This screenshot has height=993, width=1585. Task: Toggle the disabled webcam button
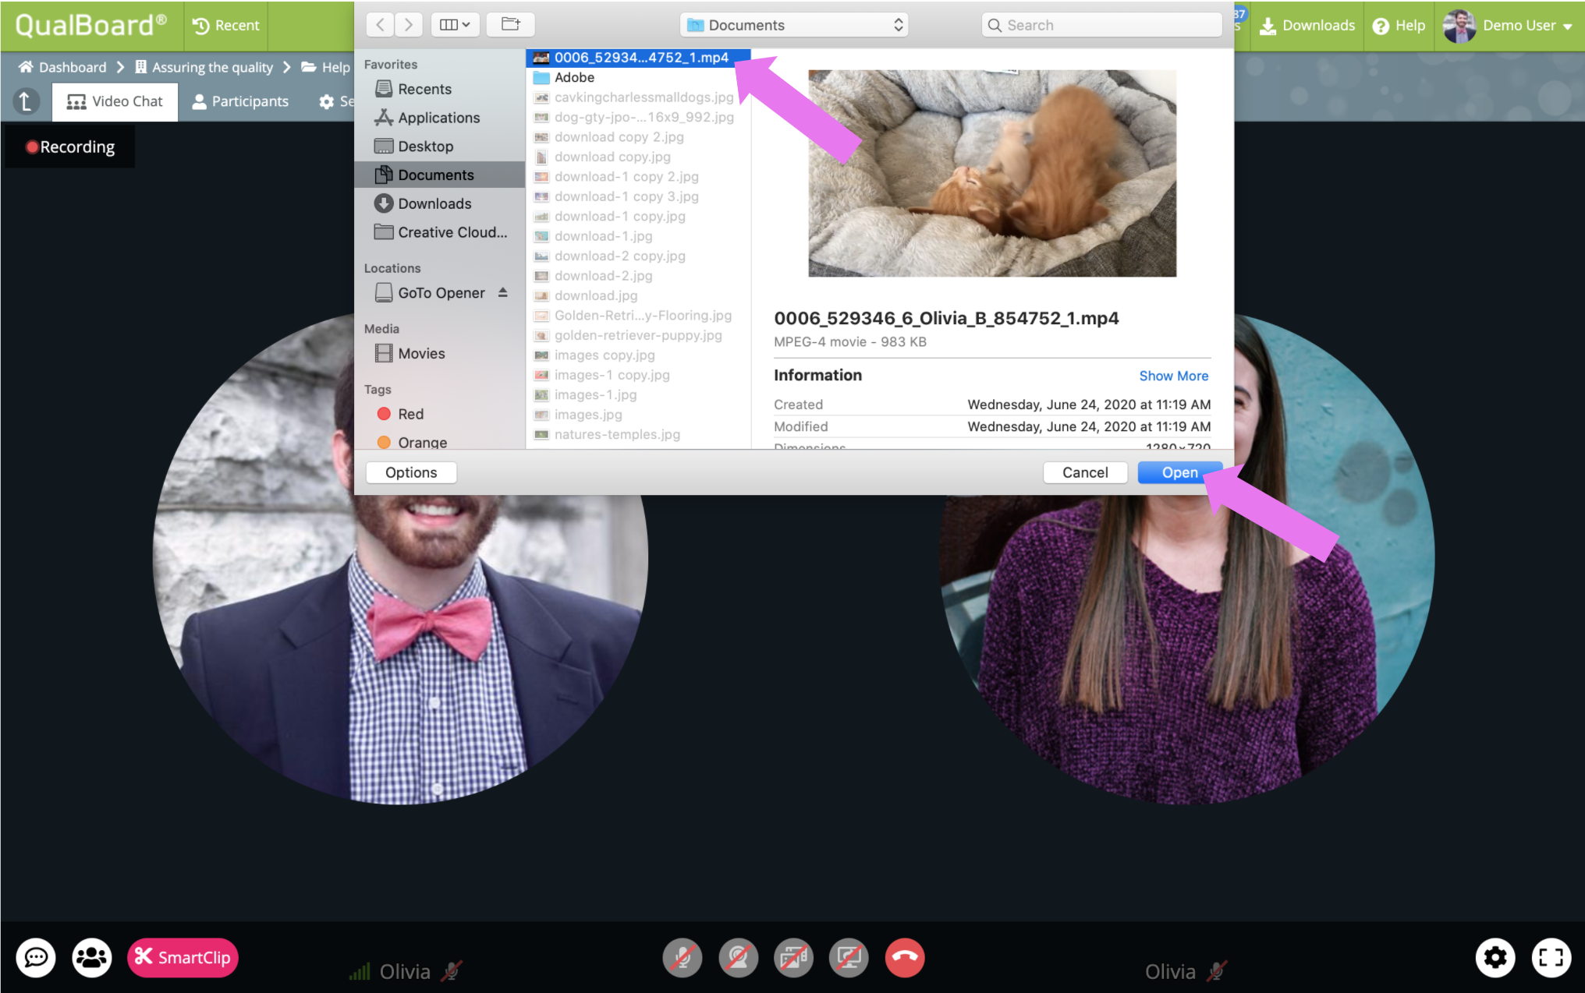pos(738,957)
